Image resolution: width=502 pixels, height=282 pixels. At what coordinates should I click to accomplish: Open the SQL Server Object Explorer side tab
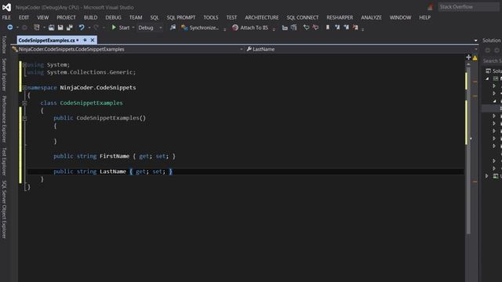click(4, 209)
